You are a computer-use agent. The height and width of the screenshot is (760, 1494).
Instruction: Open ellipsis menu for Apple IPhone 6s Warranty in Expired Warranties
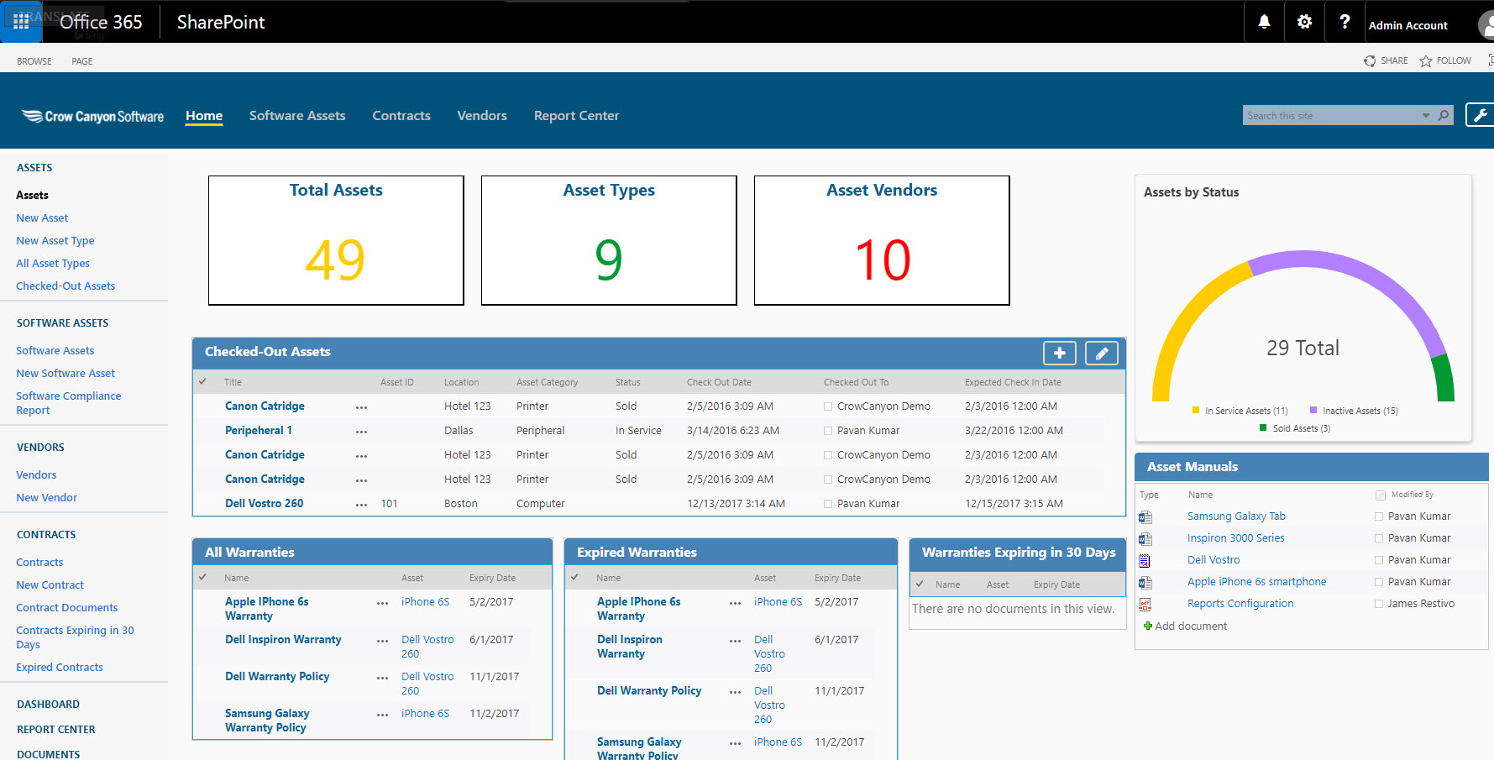tap(735, 603)
